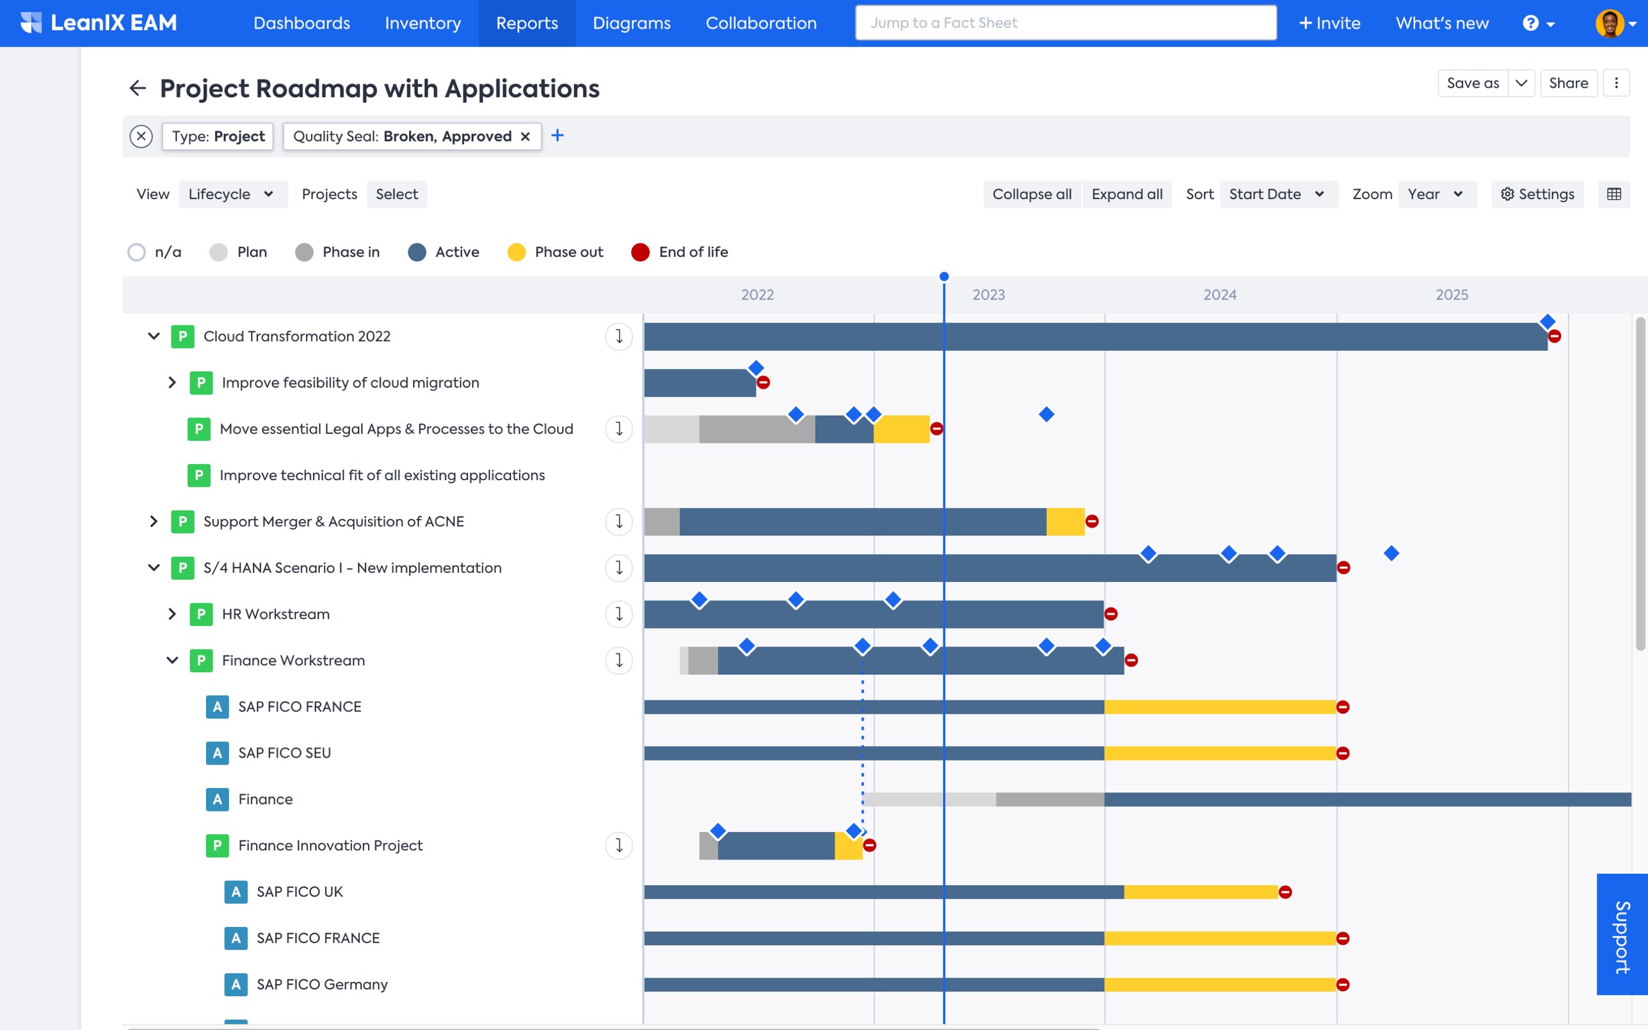Screen dimensions: 1648x1030
Task: Expand the Support Merger & Acquisition of ACNE project
Action: [153, 521]
